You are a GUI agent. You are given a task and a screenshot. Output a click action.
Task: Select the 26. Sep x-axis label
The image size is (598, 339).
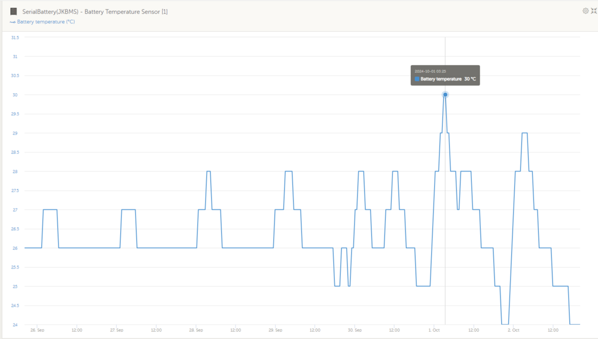click(x=37, y=329)
